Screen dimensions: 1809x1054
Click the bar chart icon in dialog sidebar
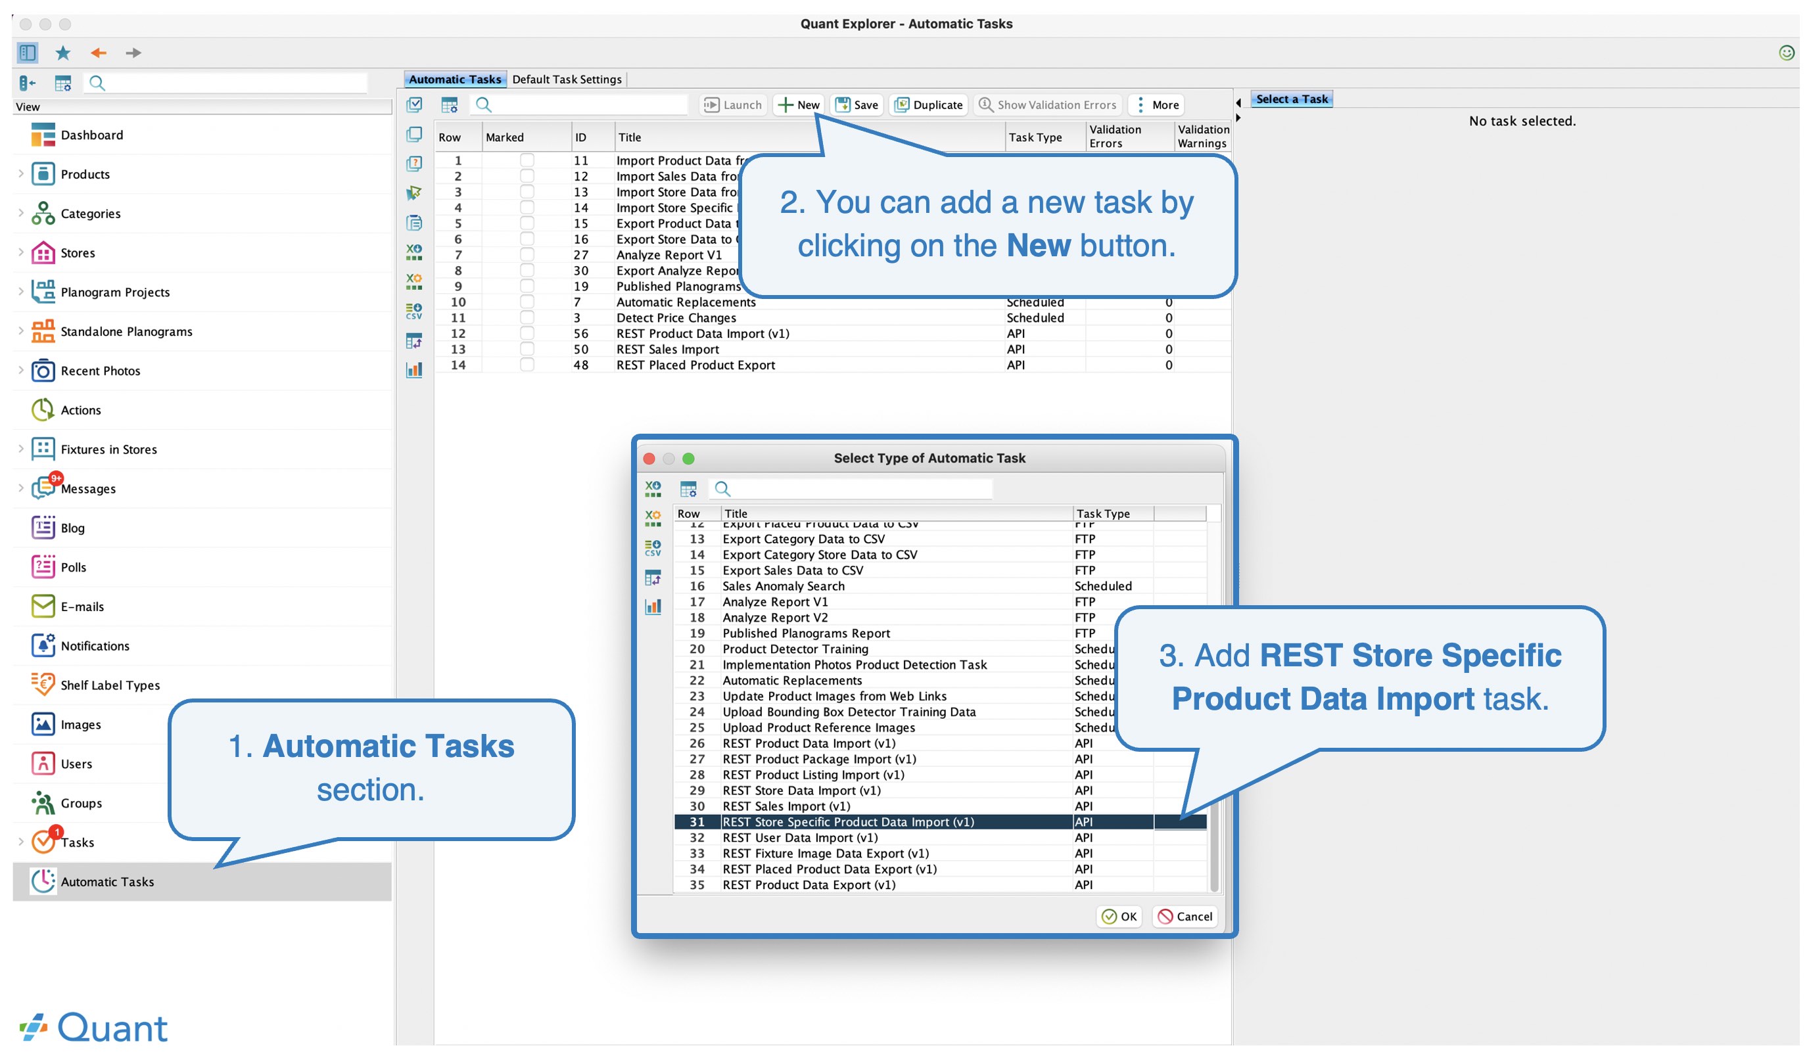click(x=653, y=607)
